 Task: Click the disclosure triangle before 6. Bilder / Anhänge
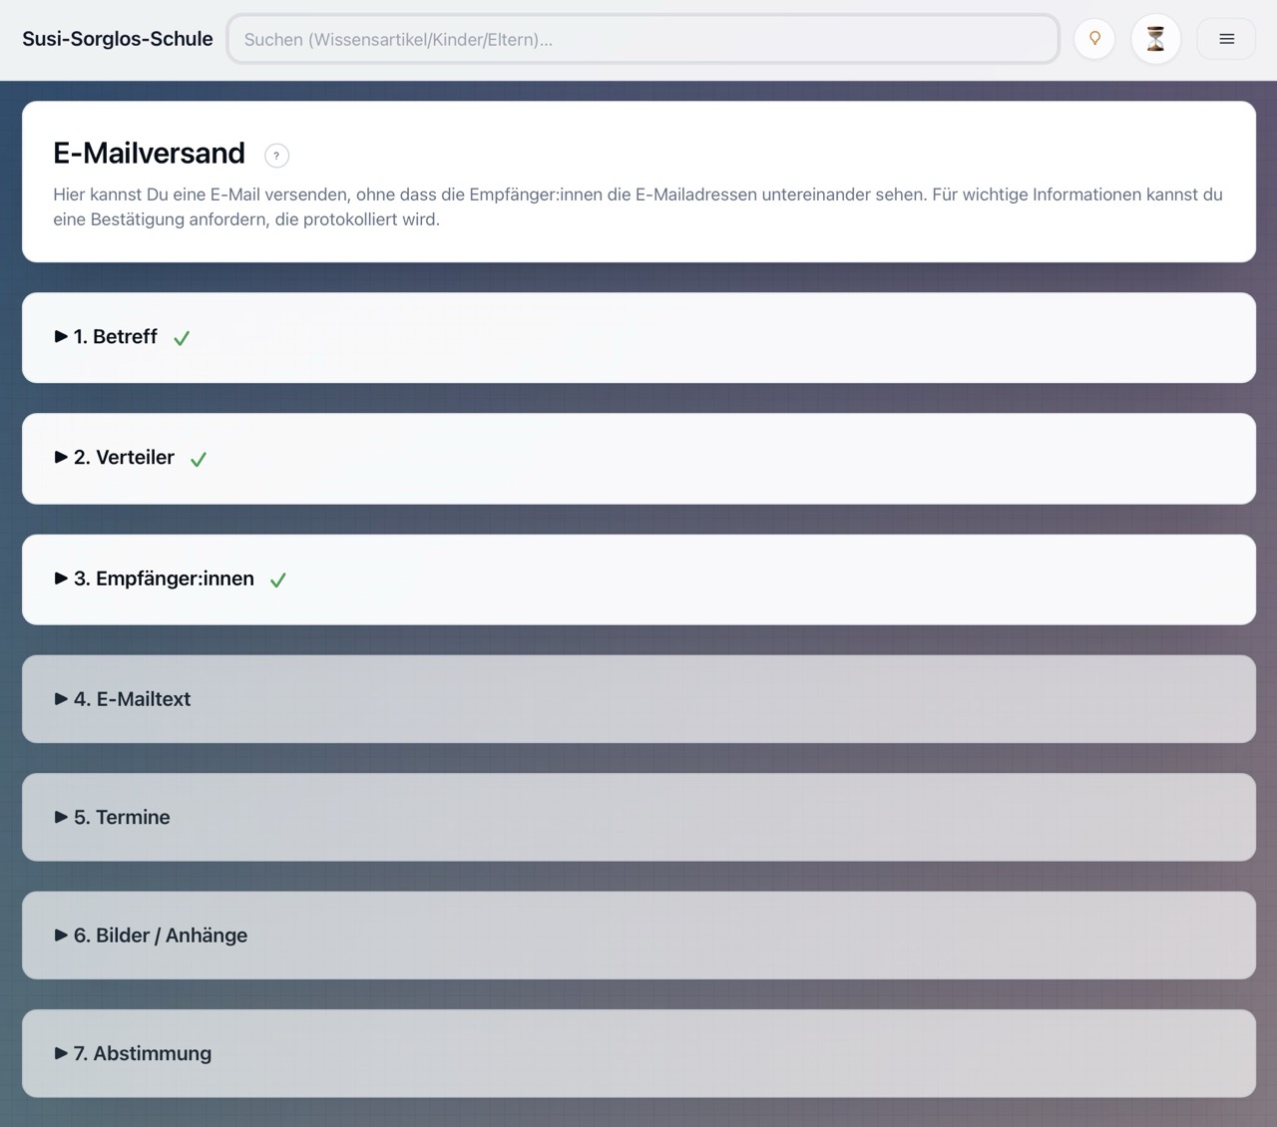click(x=61, y=936)
